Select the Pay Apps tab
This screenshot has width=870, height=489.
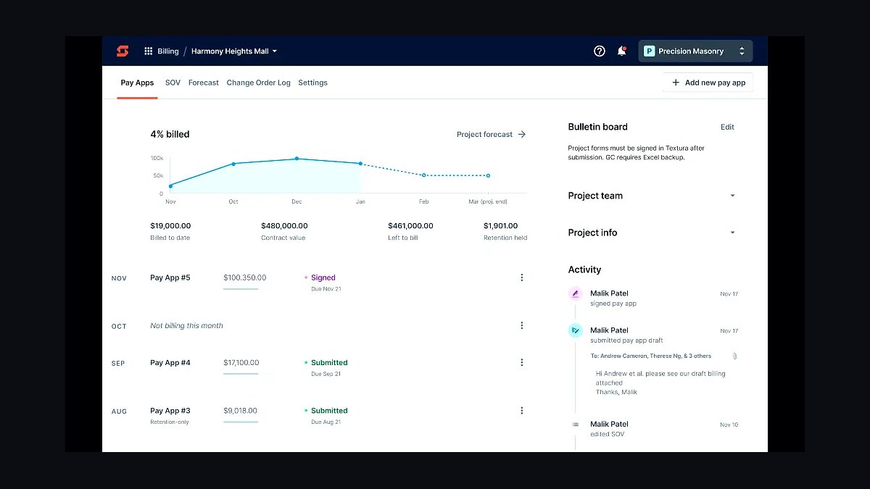[137, 83]
